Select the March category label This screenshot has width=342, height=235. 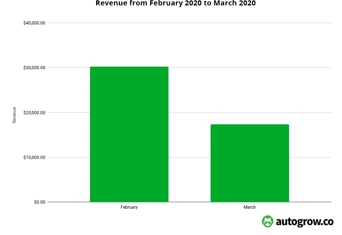tap(250, 207)
